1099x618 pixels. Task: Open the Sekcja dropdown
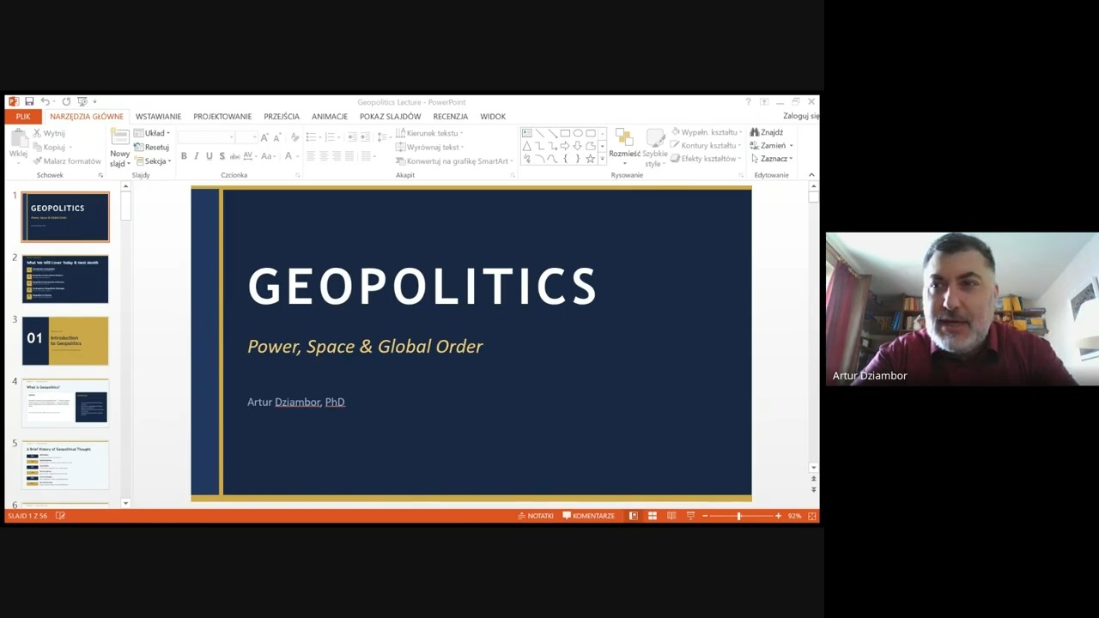157,161
